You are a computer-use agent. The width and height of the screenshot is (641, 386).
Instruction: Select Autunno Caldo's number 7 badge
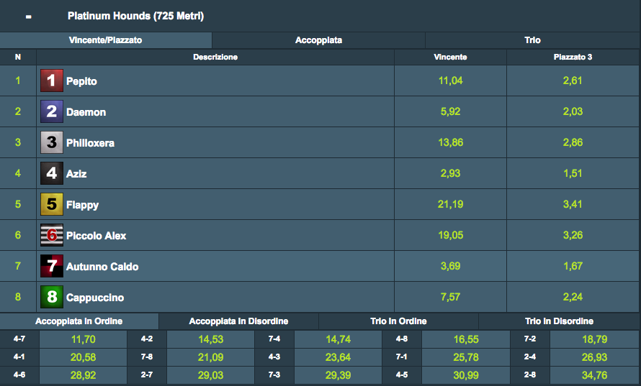pos(52,266)
